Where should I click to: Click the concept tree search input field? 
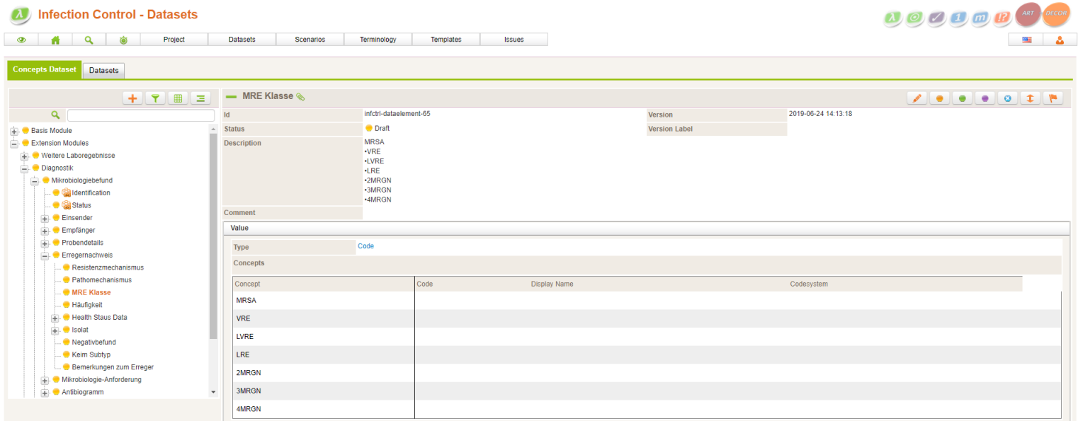pos(140,115)
